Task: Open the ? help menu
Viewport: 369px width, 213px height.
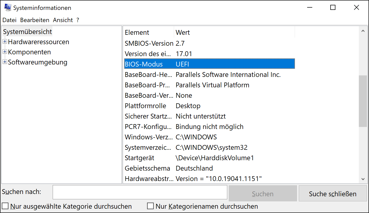Action: [x=77, y=20]
